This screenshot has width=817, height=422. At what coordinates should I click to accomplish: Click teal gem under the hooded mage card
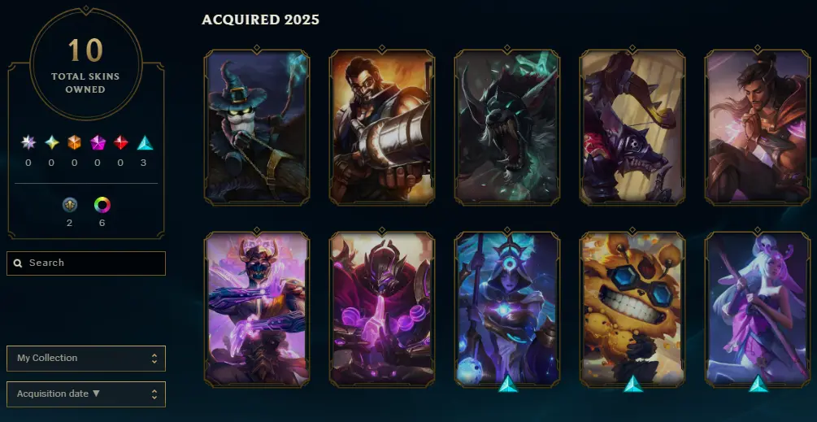(507, 385)
